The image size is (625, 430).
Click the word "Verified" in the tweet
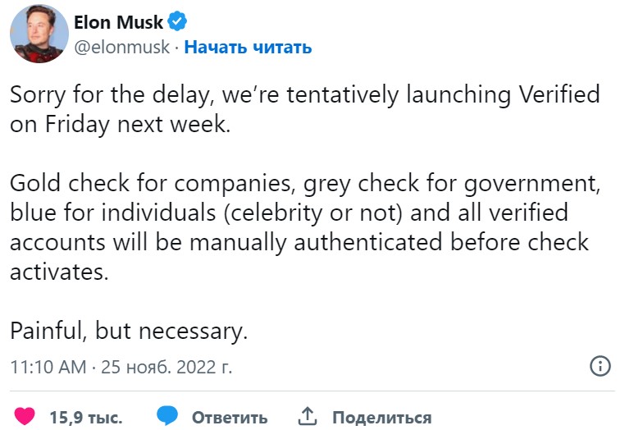tap(560, 94)
